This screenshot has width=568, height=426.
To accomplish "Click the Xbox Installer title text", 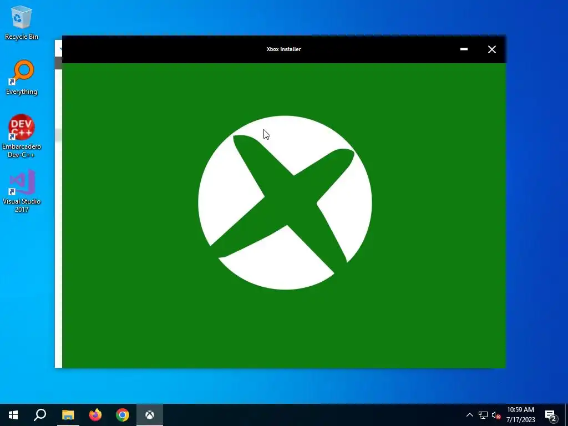I will (x=283, y=49).
